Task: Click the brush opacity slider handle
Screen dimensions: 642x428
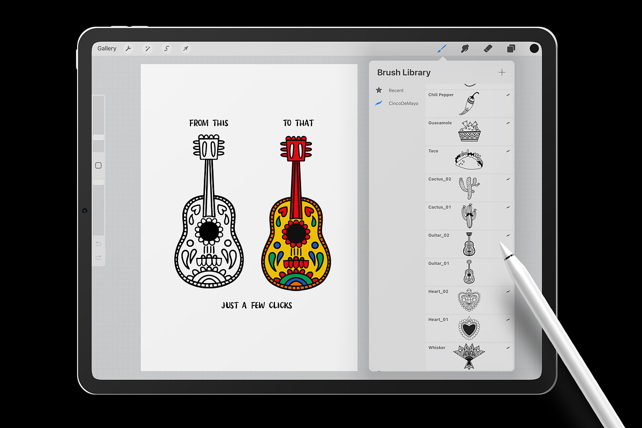Action: tap(98, 182)
